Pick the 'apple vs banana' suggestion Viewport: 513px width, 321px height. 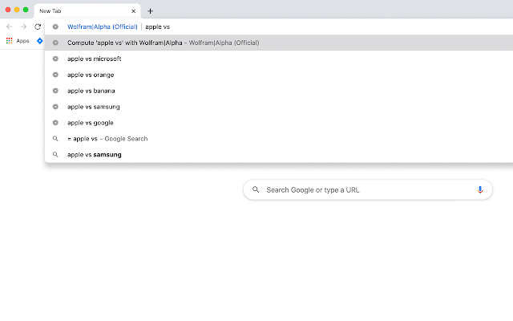91,91
